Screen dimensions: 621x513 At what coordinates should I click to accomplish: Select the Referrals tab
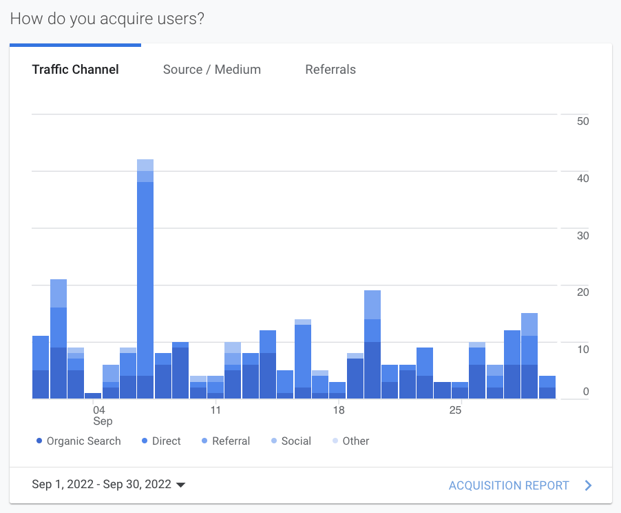coord(330,70)
